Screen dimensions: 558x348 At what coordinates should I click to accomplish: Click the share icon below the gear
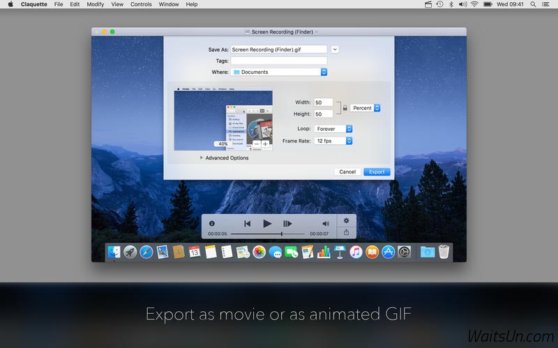tap(347, 232)
